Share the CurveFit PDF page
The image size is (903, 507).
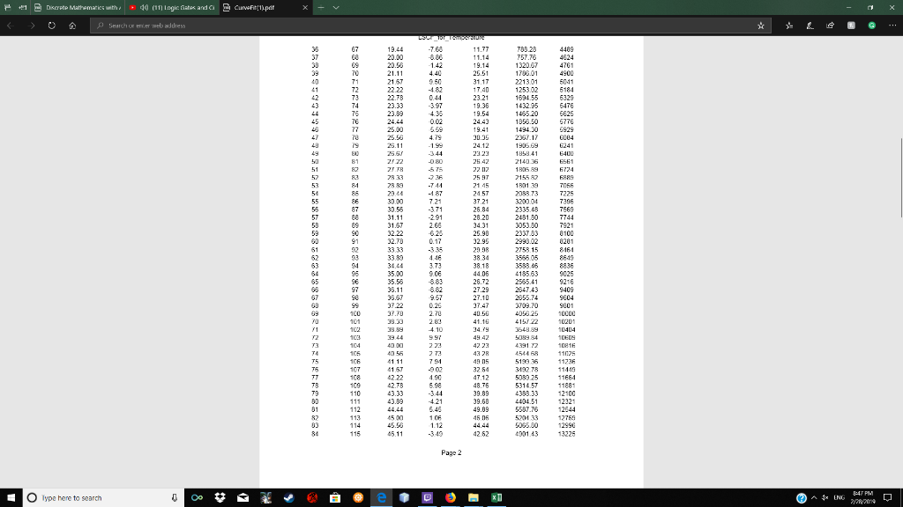(x=829, y=26)
